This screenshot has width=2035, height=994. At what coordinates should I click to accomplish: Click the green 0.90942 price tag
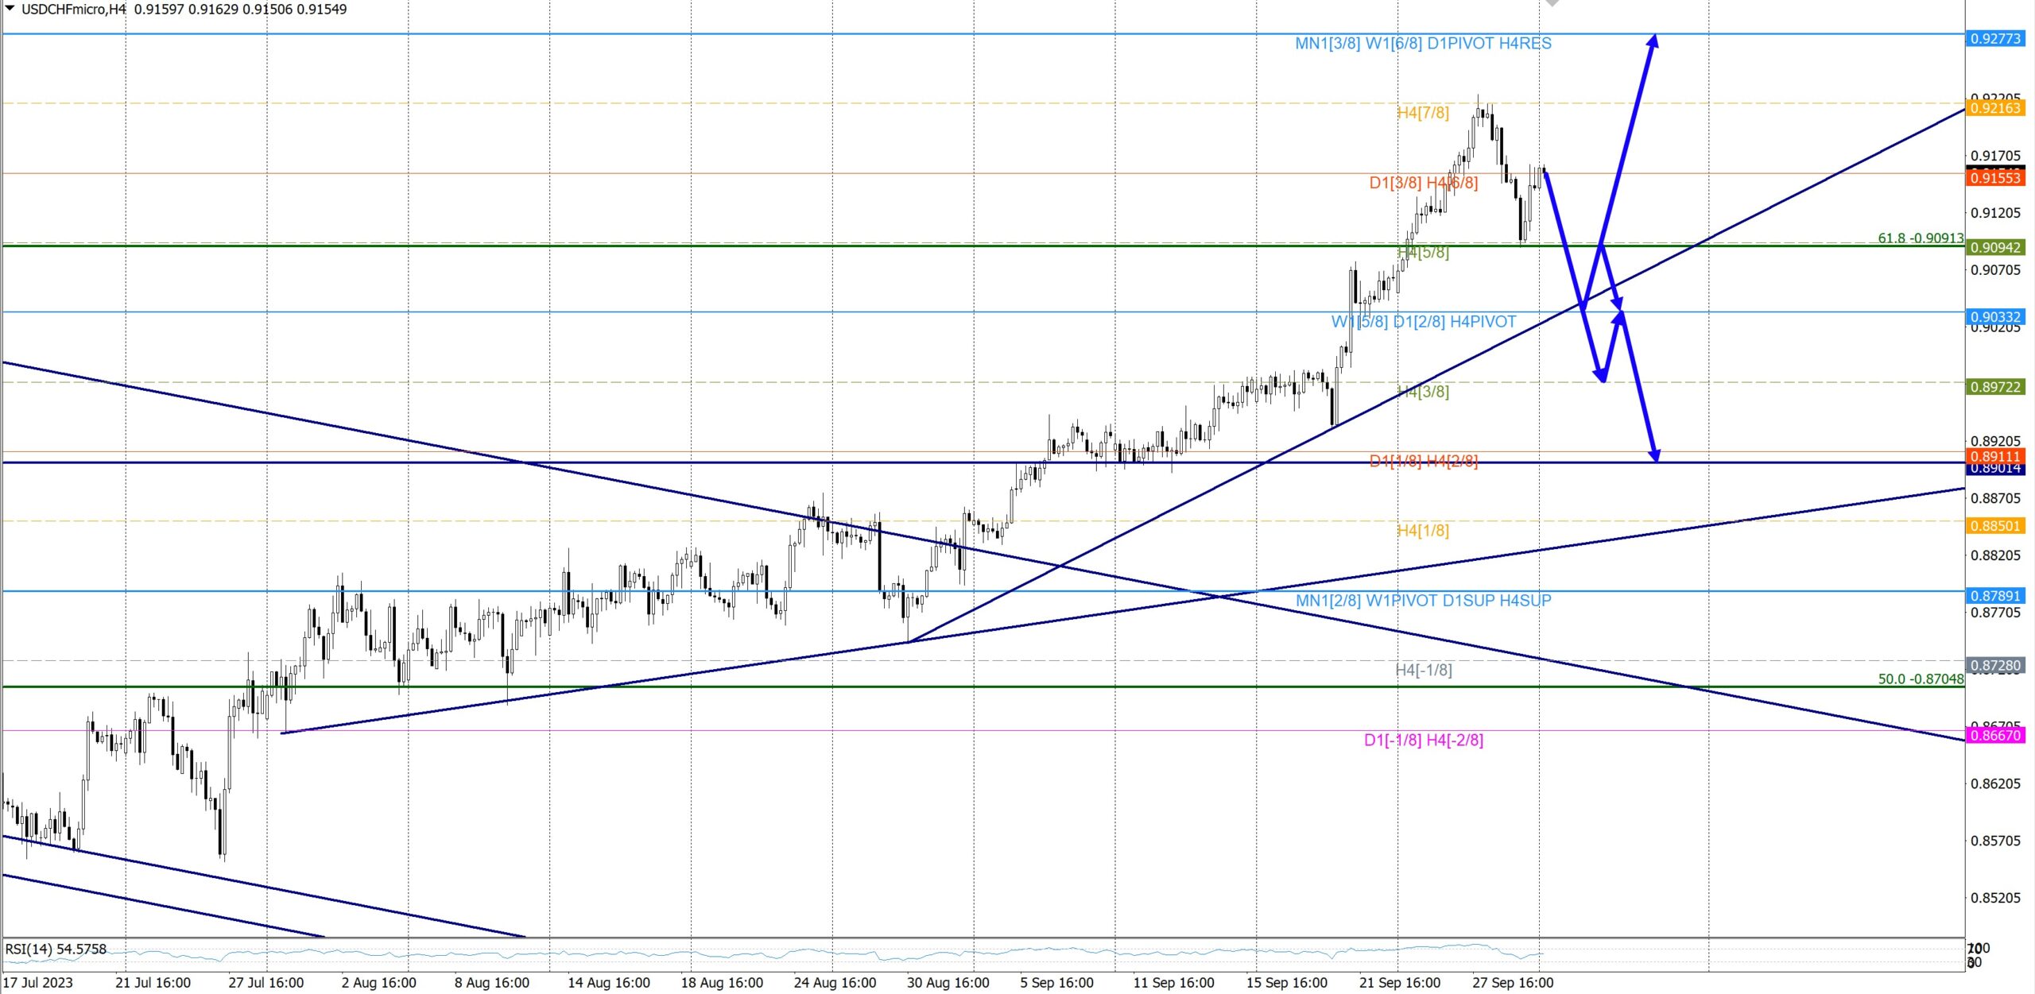[1994, 247]
